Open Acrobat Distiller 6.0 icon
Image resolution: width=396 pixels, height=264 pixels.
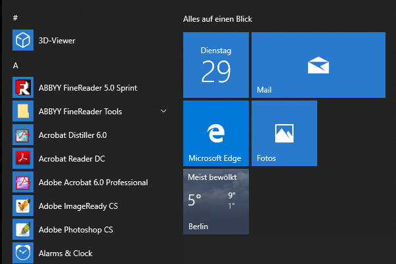pyautogui.click(x=23, y=135)
